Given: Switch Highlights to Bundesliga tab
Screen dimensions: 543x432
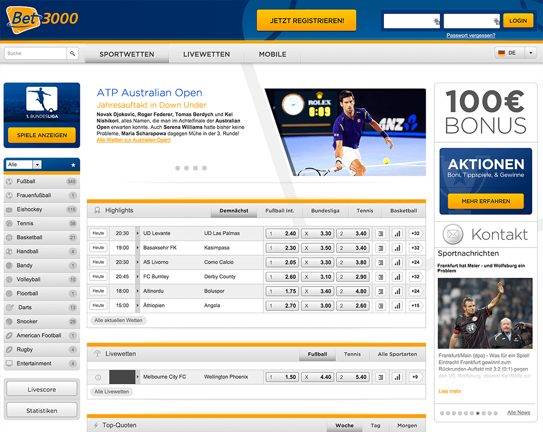Looking at the screenshot, I should pyautogui.click(x=325, y=211).
